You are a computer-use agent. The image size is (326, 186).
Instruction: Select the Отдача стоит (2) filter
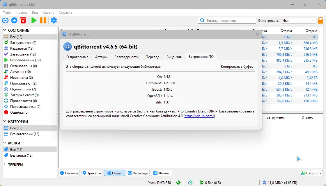tap(23, 89)
